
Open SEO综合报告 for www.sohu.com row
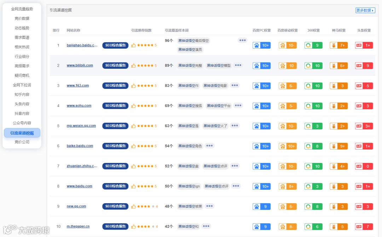115,106
